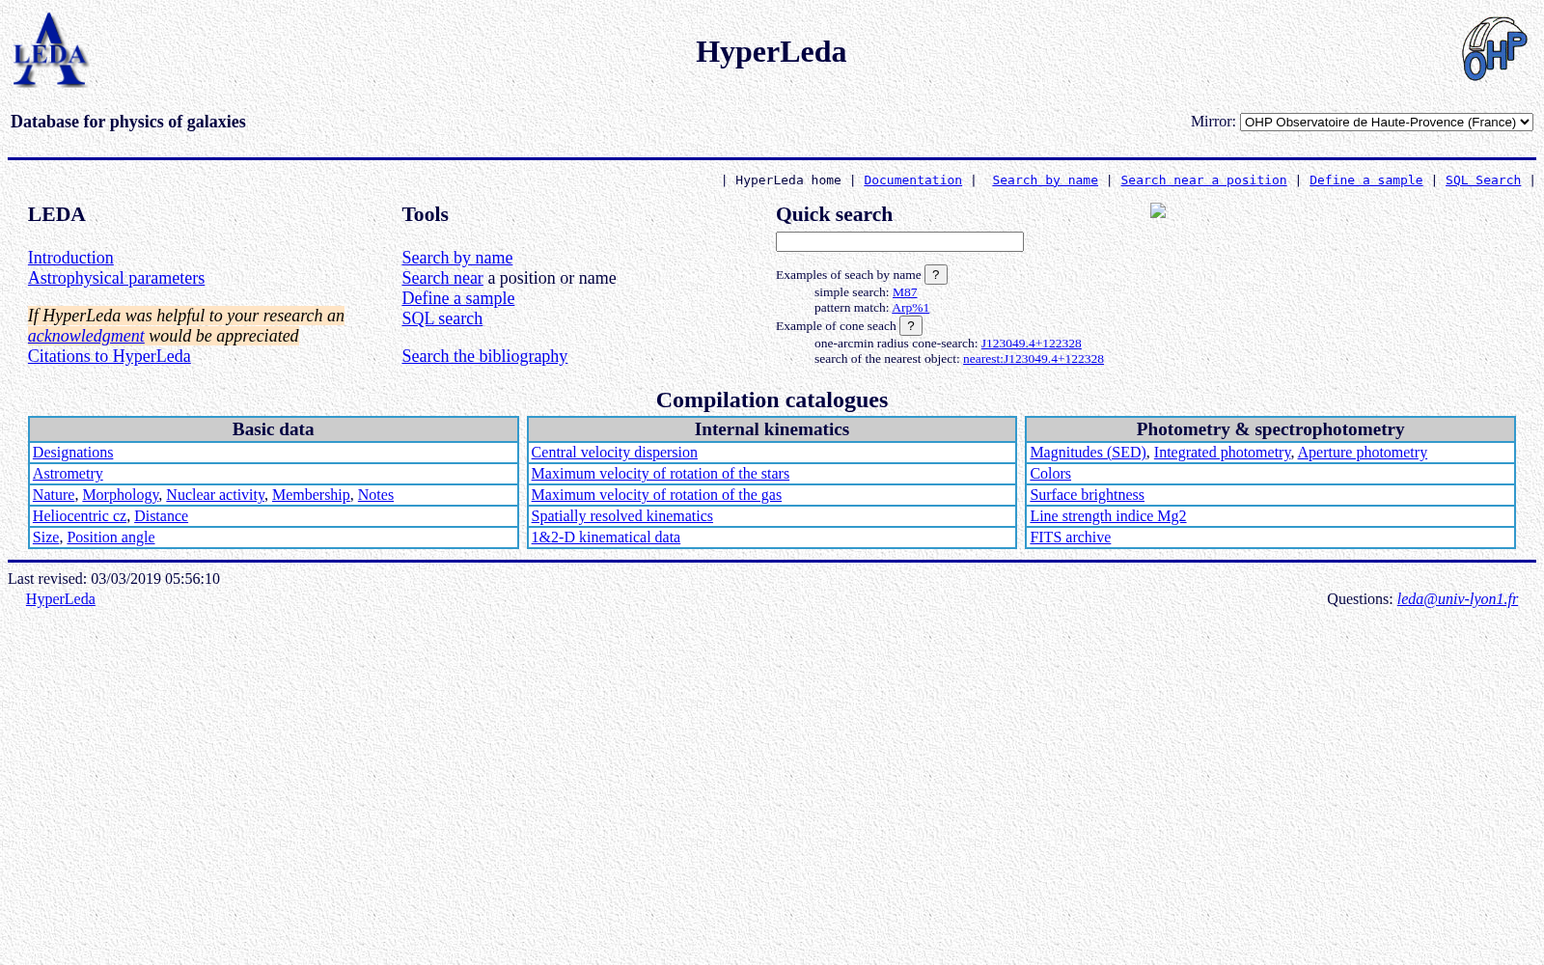Run the nearest:J123049.4+122328 example
The width and height of the screenshot is (1544, 965).
pyautogui.click(x=1034, y=359)
